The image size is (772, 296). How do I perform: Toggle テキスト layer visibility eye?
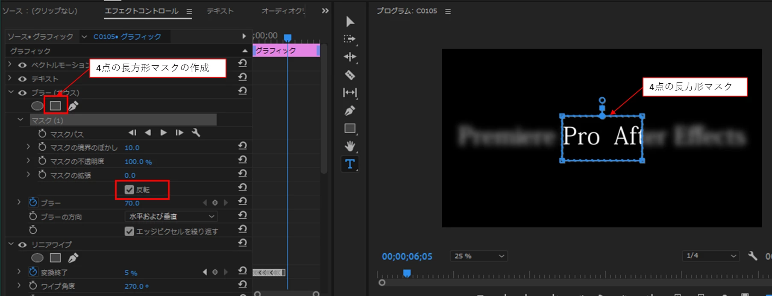(22, 79)
